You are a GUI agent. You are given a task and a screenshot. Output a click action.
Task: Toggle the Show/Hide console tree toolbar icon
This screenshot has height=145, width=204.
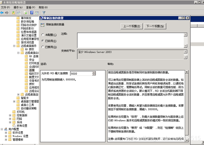[19, 13]
